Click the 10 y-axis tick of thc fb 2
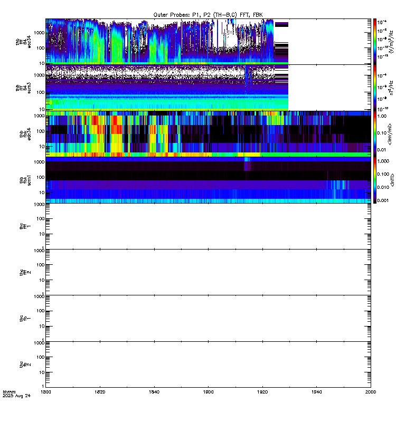 coord(42,372)
